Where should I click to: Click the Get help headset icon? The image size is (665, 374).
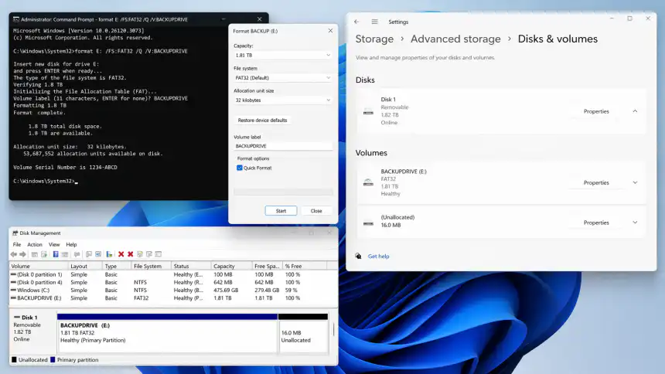pos(358,256)
